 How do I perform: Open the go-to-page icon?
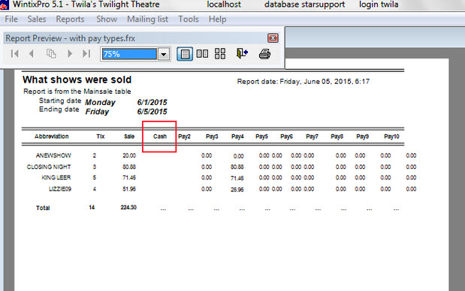51,54
